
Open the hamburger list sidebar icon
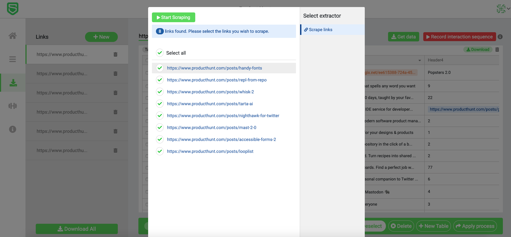click(x=12, y=59)
